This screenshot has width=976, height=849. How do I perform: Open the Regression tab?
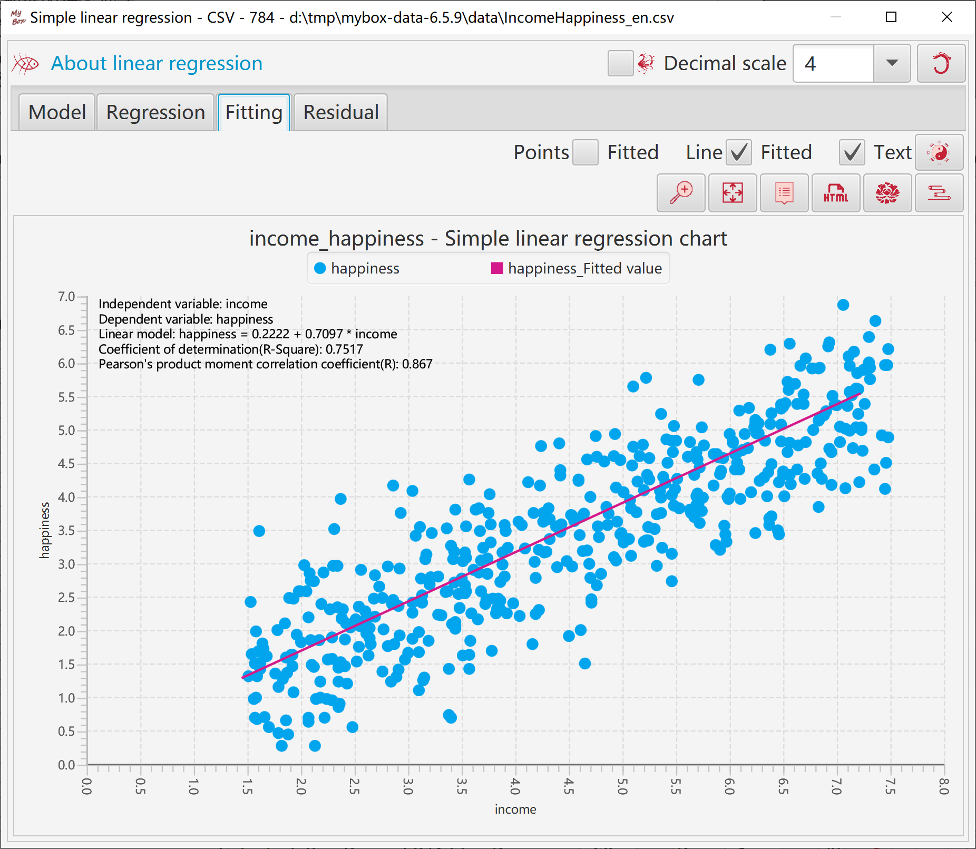pos(155,112)
